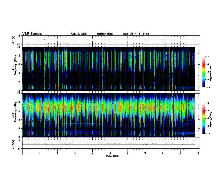The image size is (223, 172).
Task: Select the ch.1 colorbar "log(PSD)" unit label
Action: pyautogui.click(x=211, y=73)
